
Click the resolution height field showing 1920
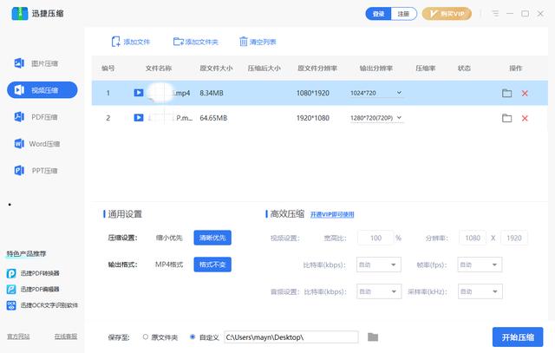(x=514, y=238)
